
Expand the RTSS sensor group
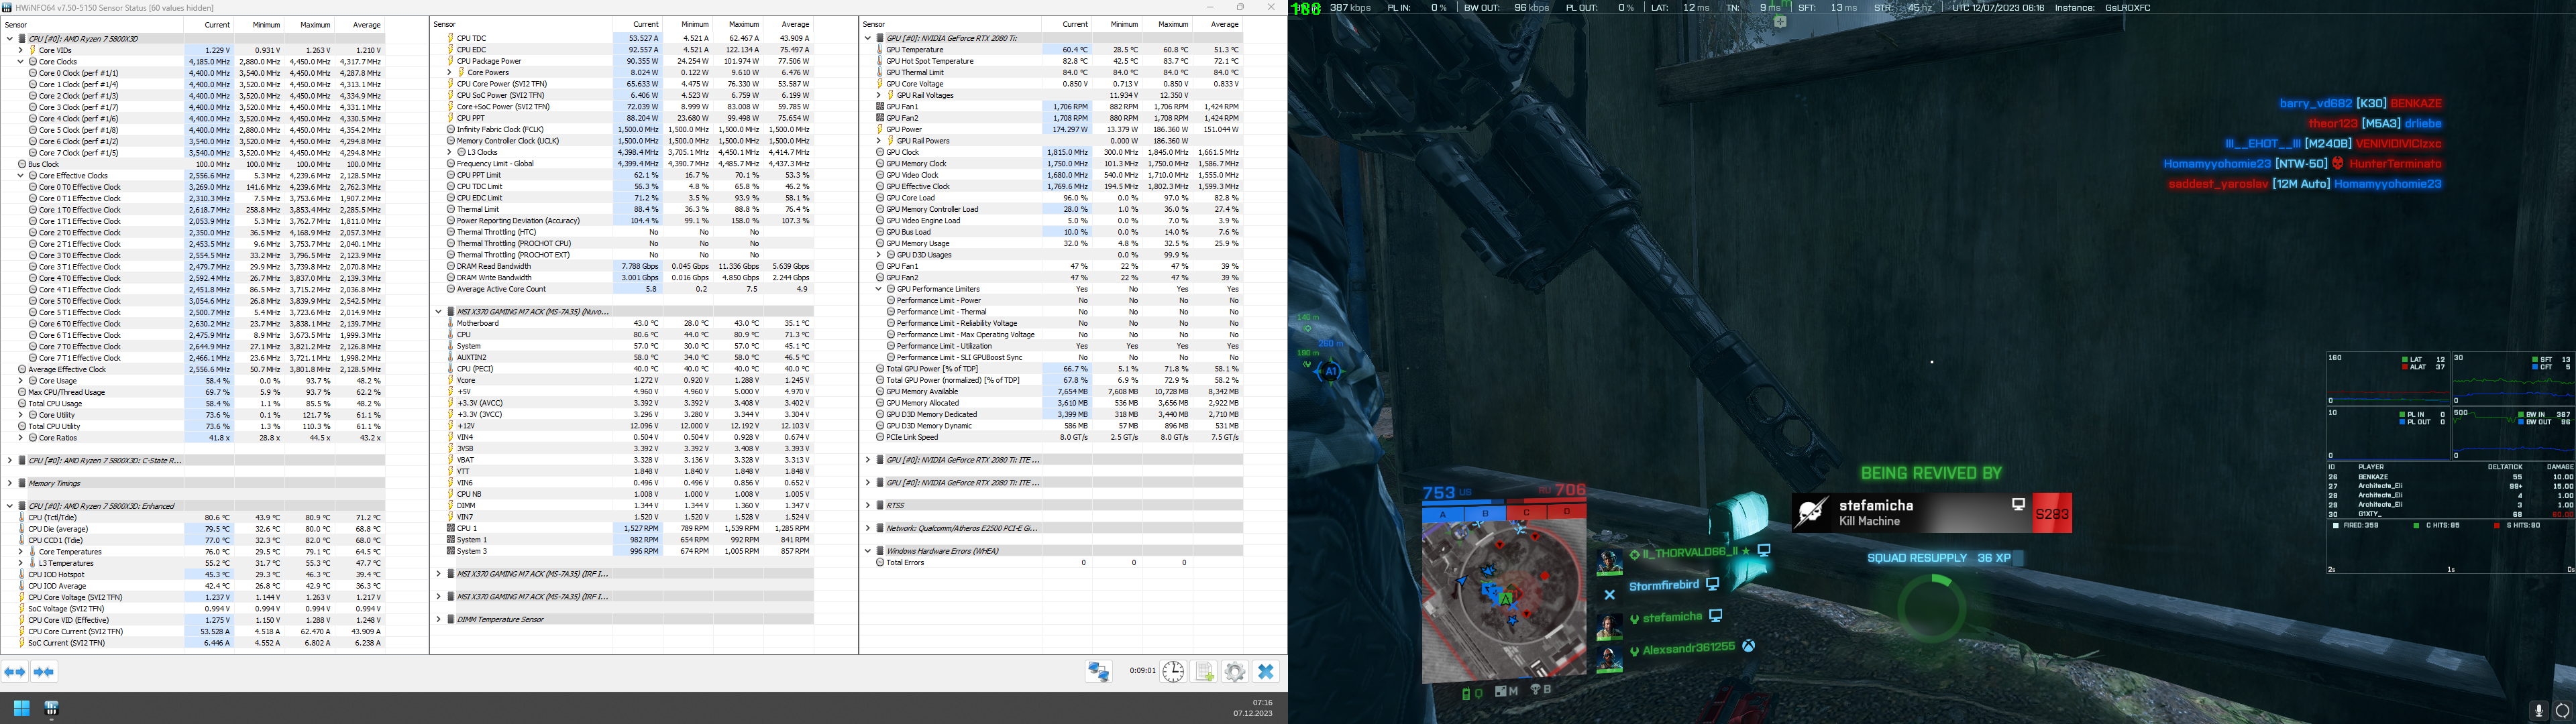tap(867, 505)
